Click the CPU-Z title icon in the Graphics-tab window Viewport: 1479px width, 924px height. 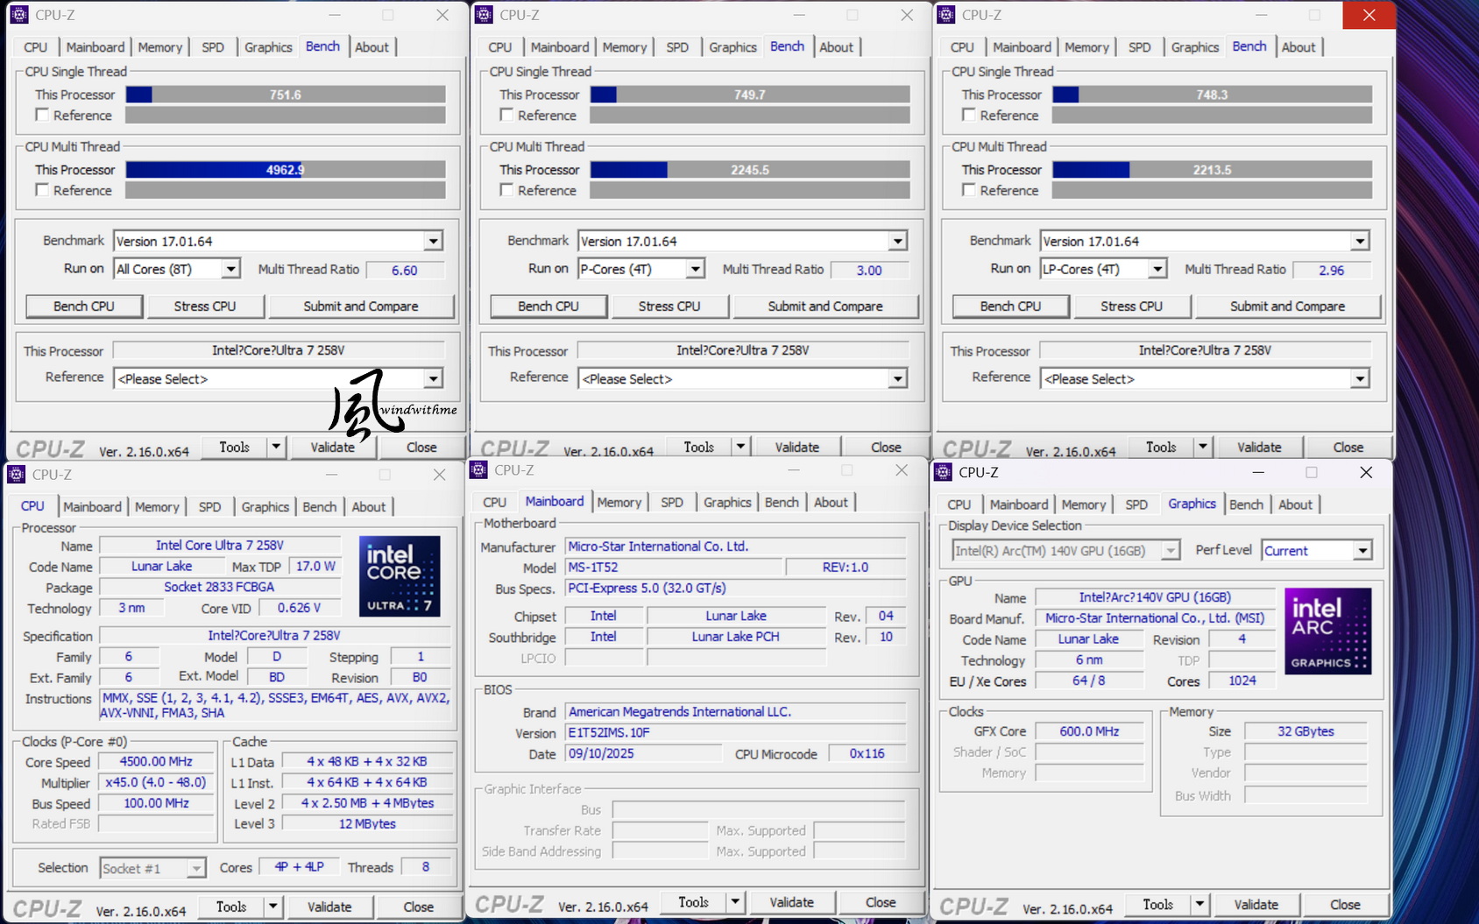tap(943, 472)
